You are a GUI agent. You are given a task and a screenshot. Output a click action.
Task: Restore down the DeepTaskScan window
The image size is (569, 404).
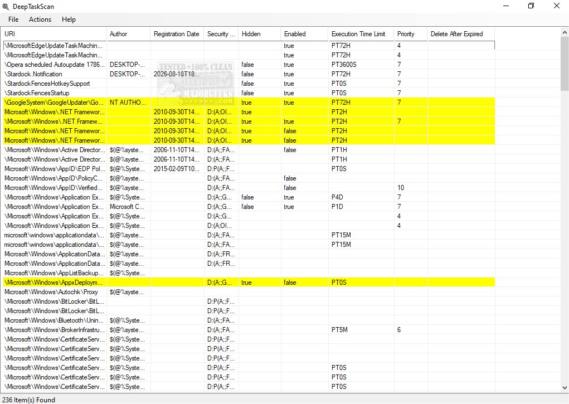click(531, 6)
